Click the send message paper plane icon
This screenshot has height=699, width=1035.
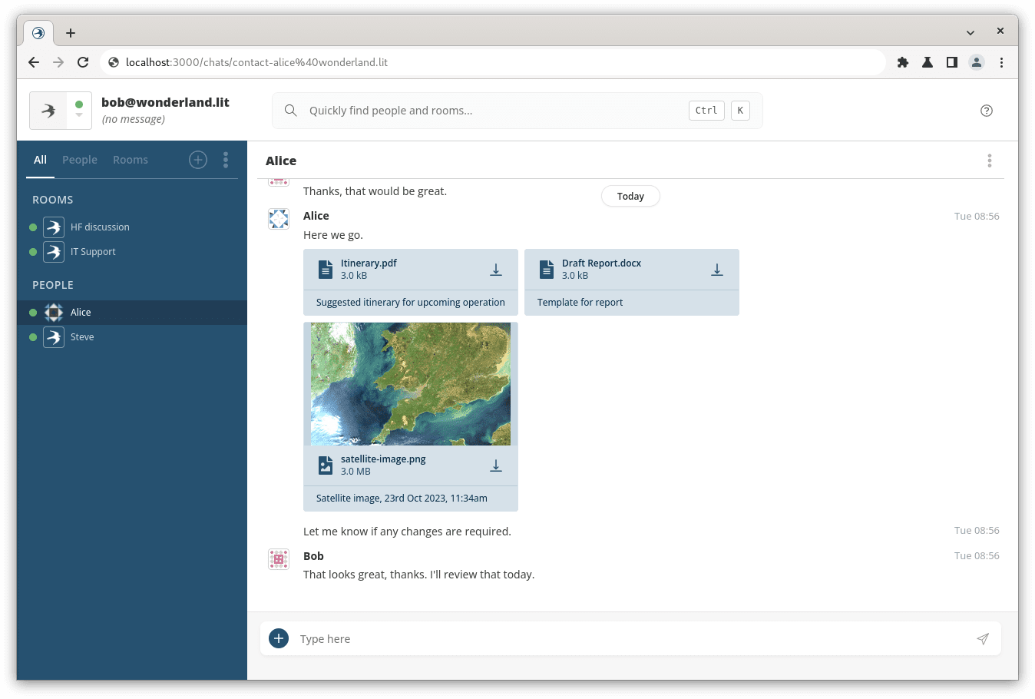pyautogui.click(x=983, y=638)
